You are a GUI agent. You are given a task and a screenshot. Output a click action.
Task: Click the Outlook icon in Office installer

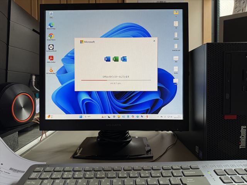[x=123, y=59]
